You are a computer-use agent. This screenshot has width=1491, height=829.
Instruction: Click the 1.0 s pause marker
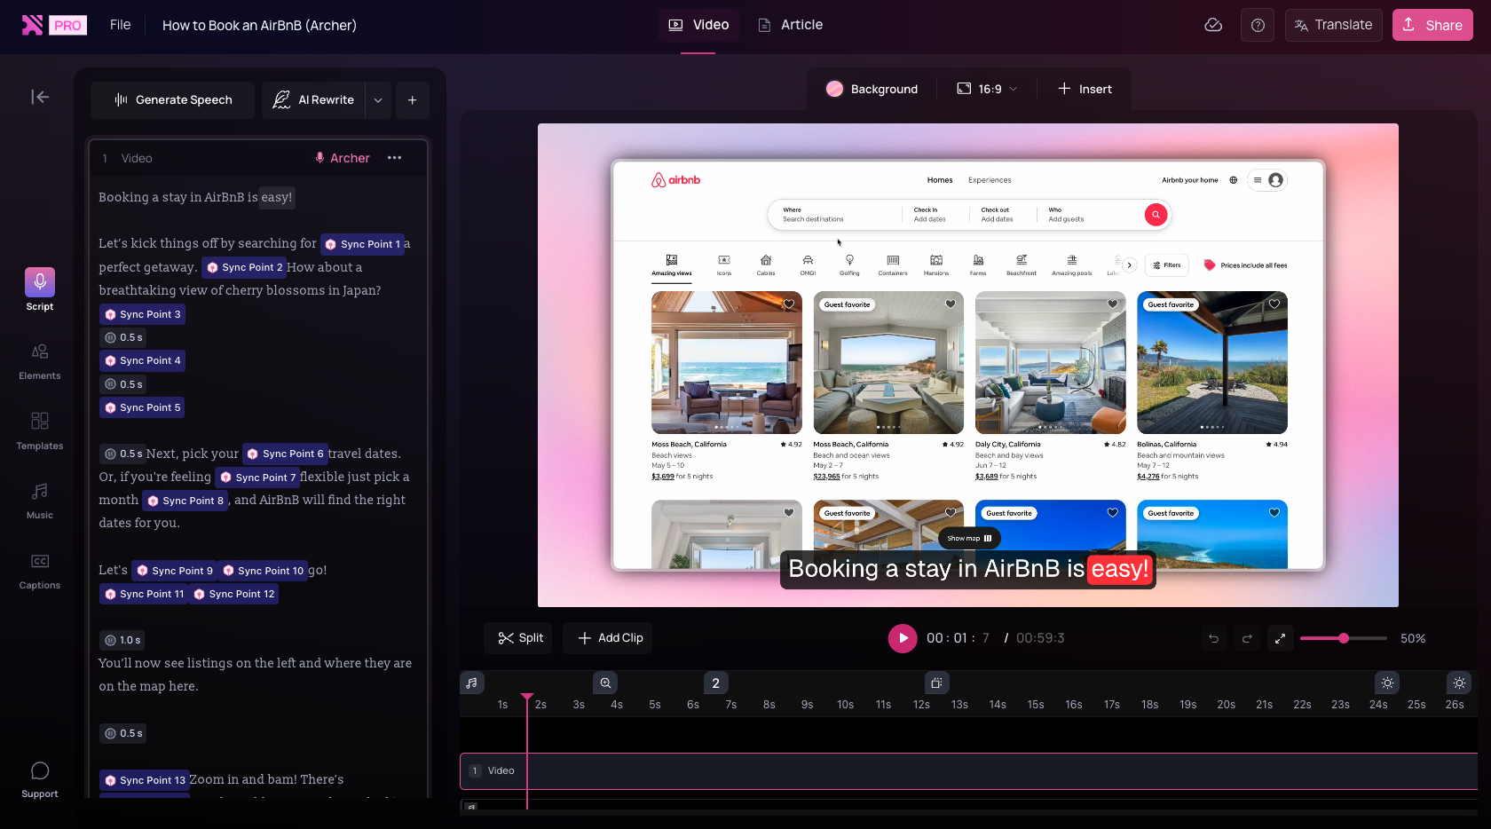[122, 640]
